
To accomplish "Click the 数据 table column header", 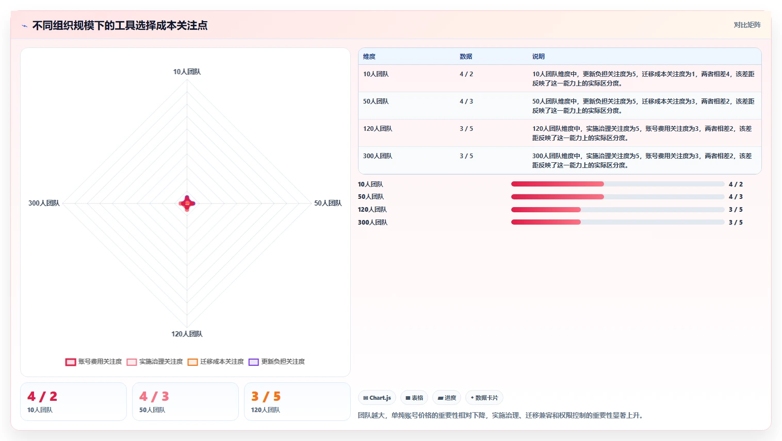I will pyautogui.click(x=466, y=57).
